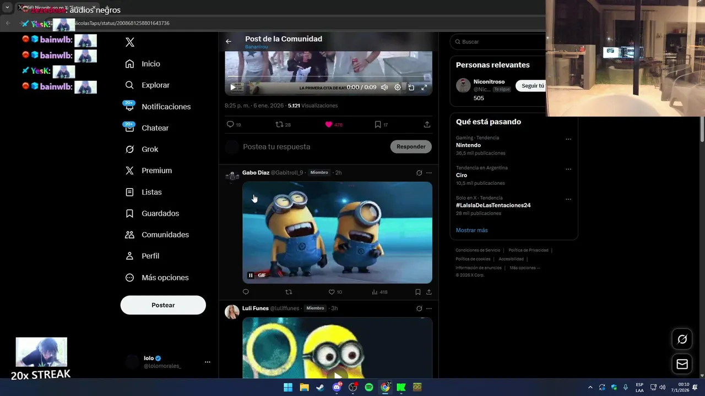Open the laughing minions GIF thumbnail
This screenshot has height=396, width=705.
tap(337, 233)
